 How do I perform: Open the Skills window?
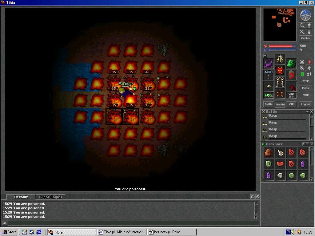pyautogui.click(x=268, y=104)
